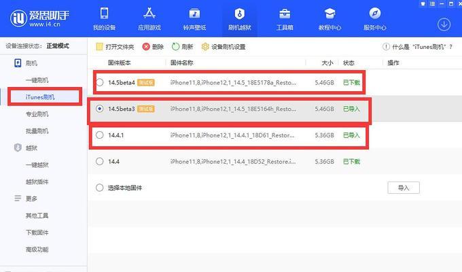Image resolution: width=462 pixels, height=272 pixels.
Task: Click firmware name iPhone11,8,iPhone12,1_14.4.1_18D61
Action: coord(232,135)
